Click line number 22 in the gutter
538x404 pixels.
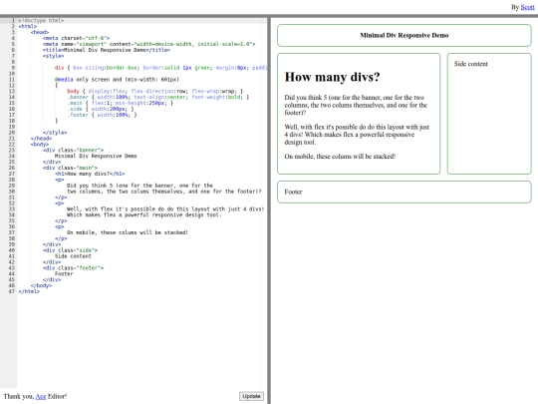click(x=11, y=145)
